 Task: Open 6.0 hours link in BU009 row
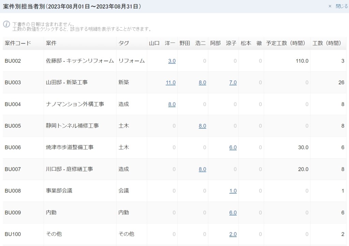(x=233, y=212)
